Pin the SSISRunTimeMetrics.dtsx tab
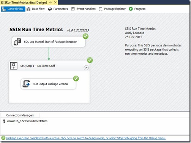 (x=51, y=2)
